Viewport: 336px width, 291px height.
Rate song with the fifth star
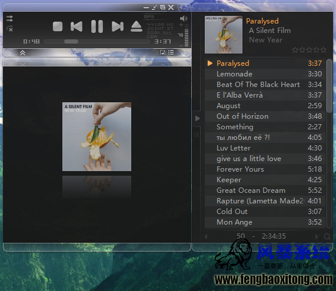(324, 50)
